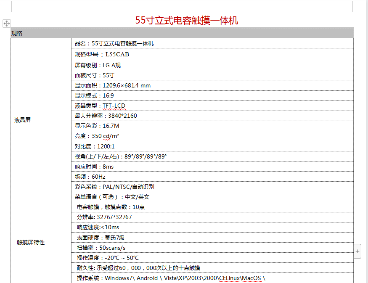The image size is (368, 283).
Task: Click the 显示色彩：16.7M row
Action: (x=212, y=126)
